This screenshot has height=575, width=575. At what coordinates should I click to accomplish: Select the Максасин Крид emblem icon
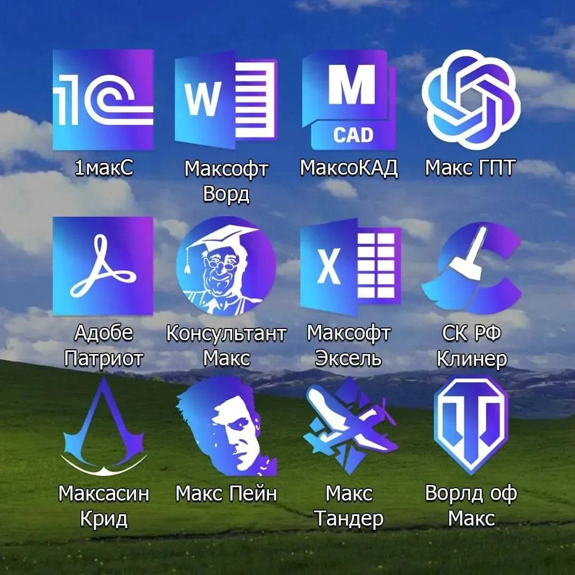point(103,426)
